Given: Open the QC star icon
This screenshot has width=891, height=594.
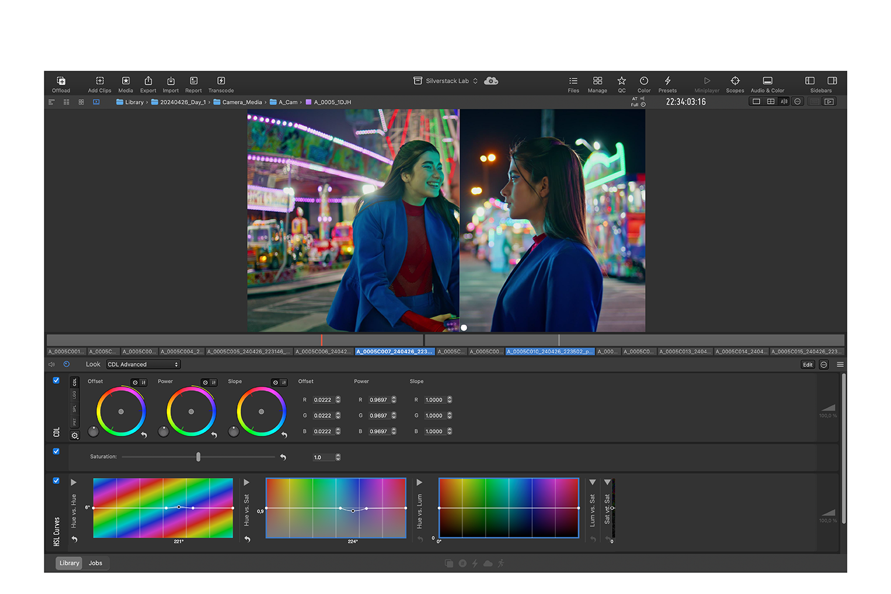Looking at the screenshot, I should pos(621,81).
